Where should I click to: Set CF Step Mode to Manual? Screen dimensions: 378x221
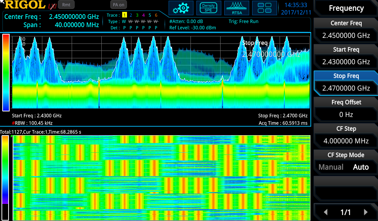tap(331, 167)
